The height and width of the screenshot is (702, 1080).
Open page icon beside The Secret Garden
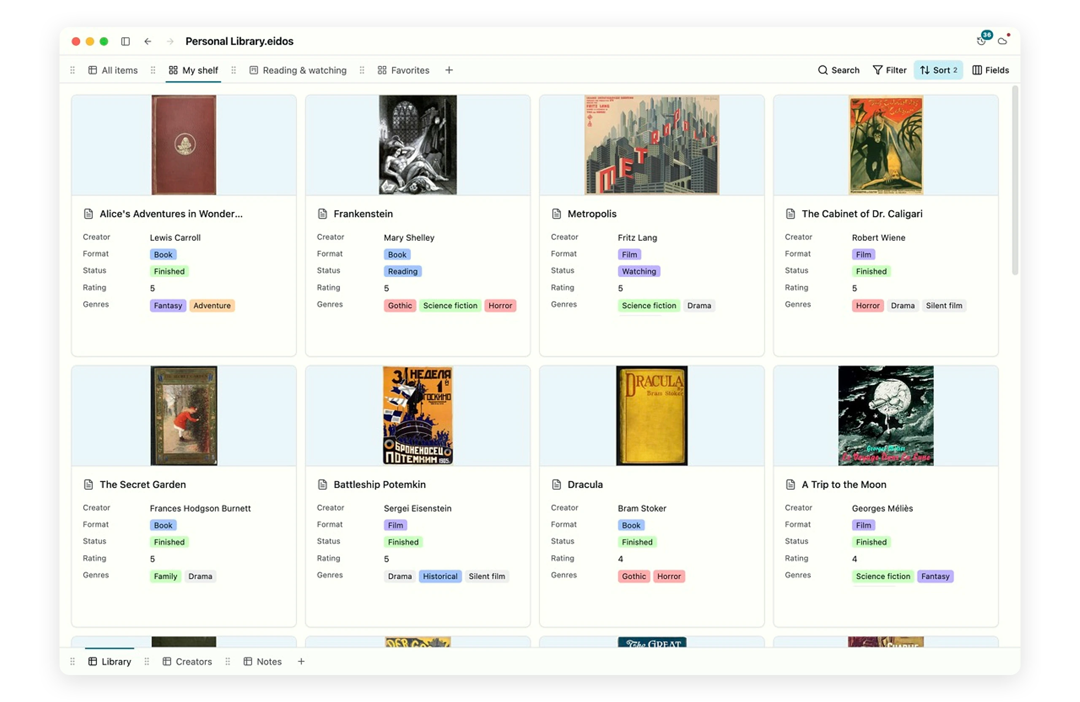tap(89, 485)
